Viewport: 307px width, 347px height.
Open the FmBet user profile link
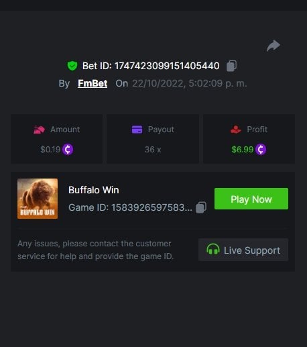pos(93,83)
